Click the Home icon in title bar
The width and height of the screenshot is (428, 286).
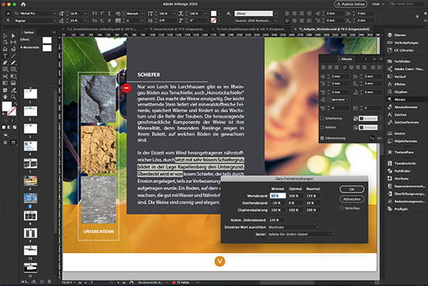[23, 4]
